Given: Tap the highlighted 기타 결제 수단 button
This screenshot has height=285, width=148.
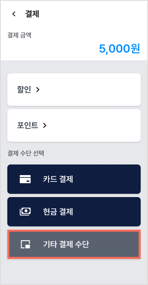Looking at the screenshot, I should (x=74, y=244).
